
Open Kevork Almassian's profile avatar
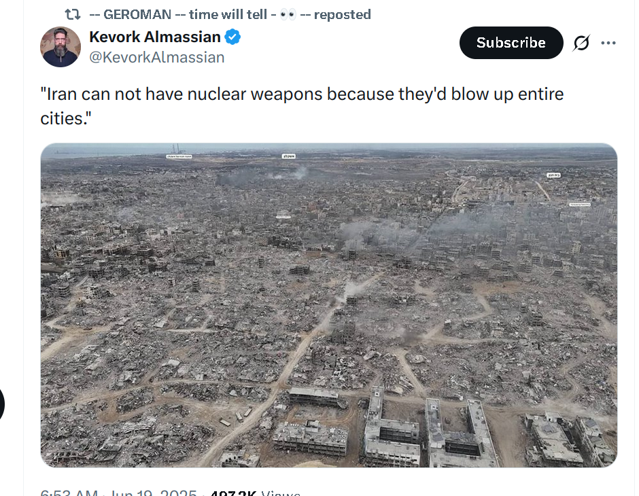point(61,47)
